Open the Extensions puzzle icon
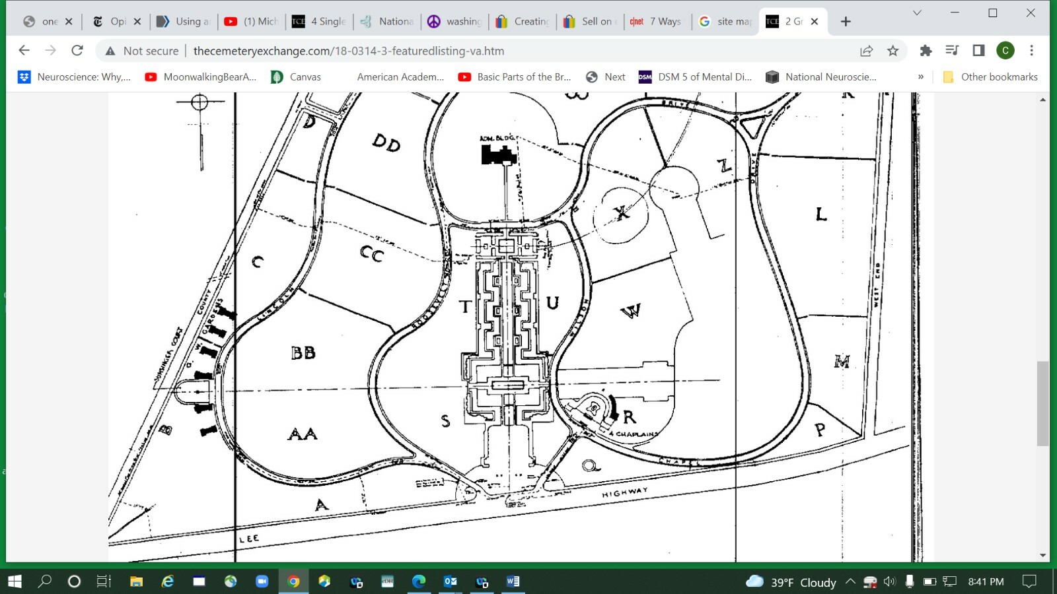1057x594 pixels. (926, 51)
